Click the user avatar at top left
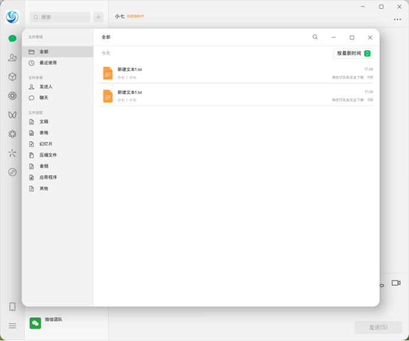 coord(12,17)
